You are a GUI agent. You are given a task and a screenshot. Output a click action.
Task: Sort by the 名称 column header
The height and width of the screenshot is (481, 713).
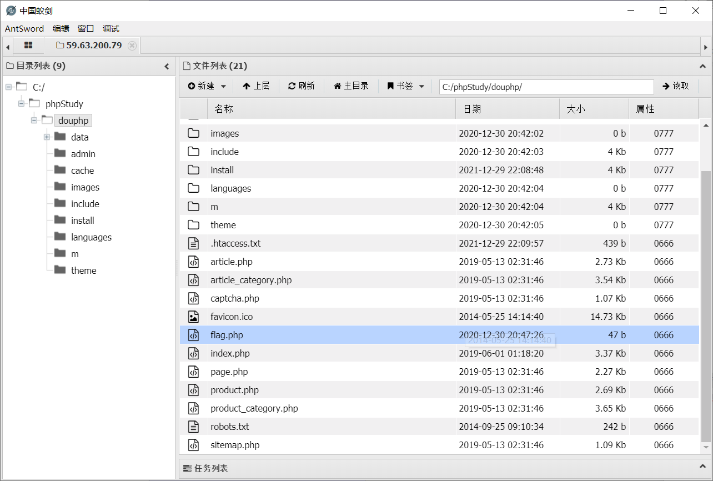coord(332,109)
